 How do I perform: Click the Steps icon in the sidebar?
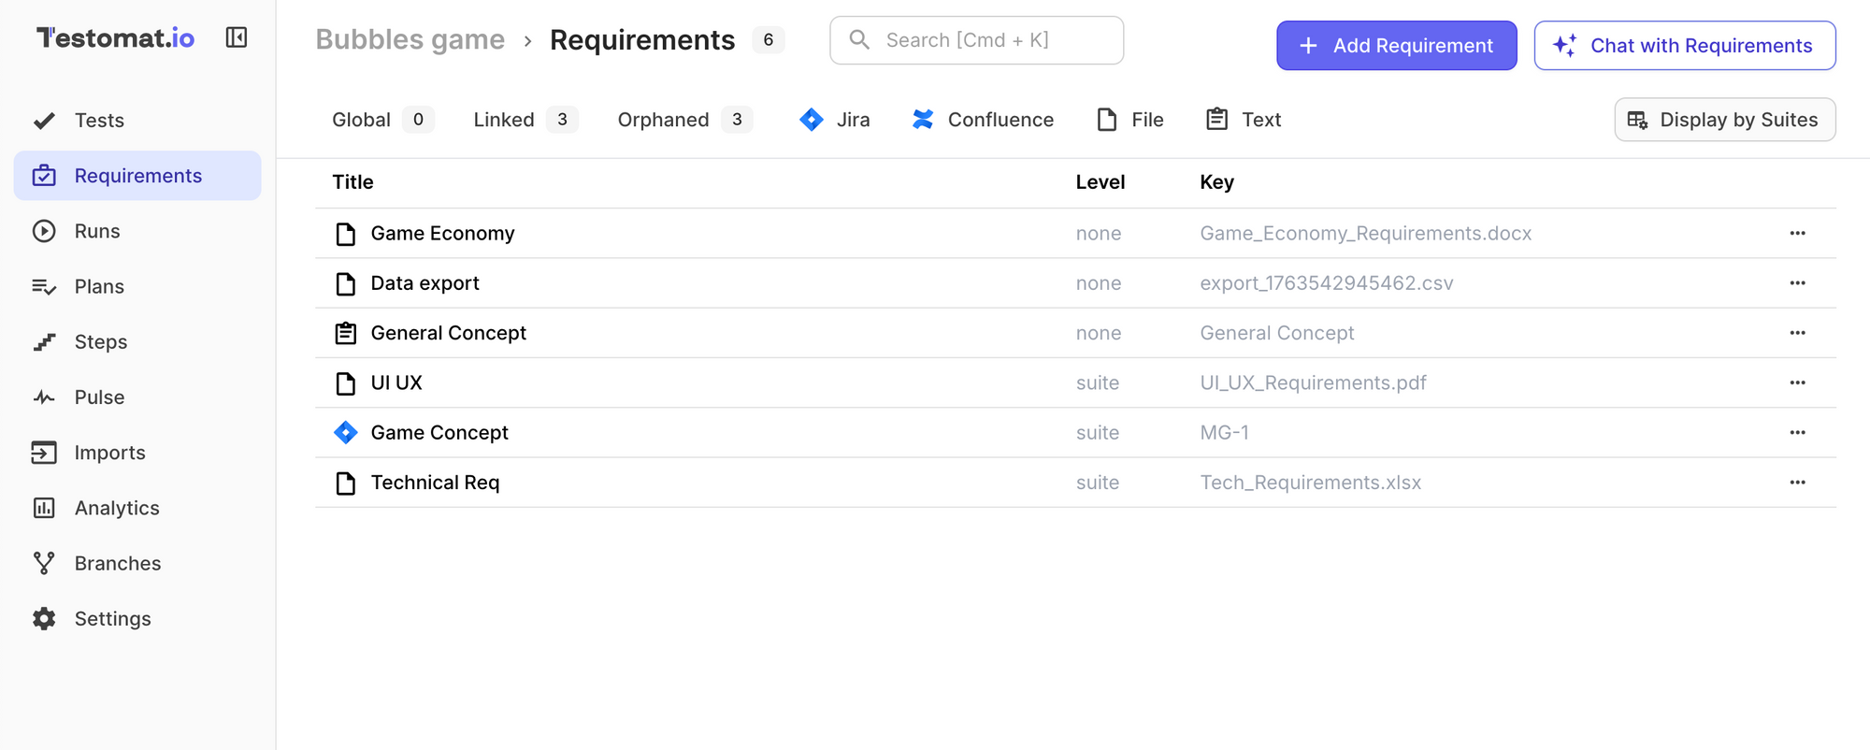pos(44,342)
